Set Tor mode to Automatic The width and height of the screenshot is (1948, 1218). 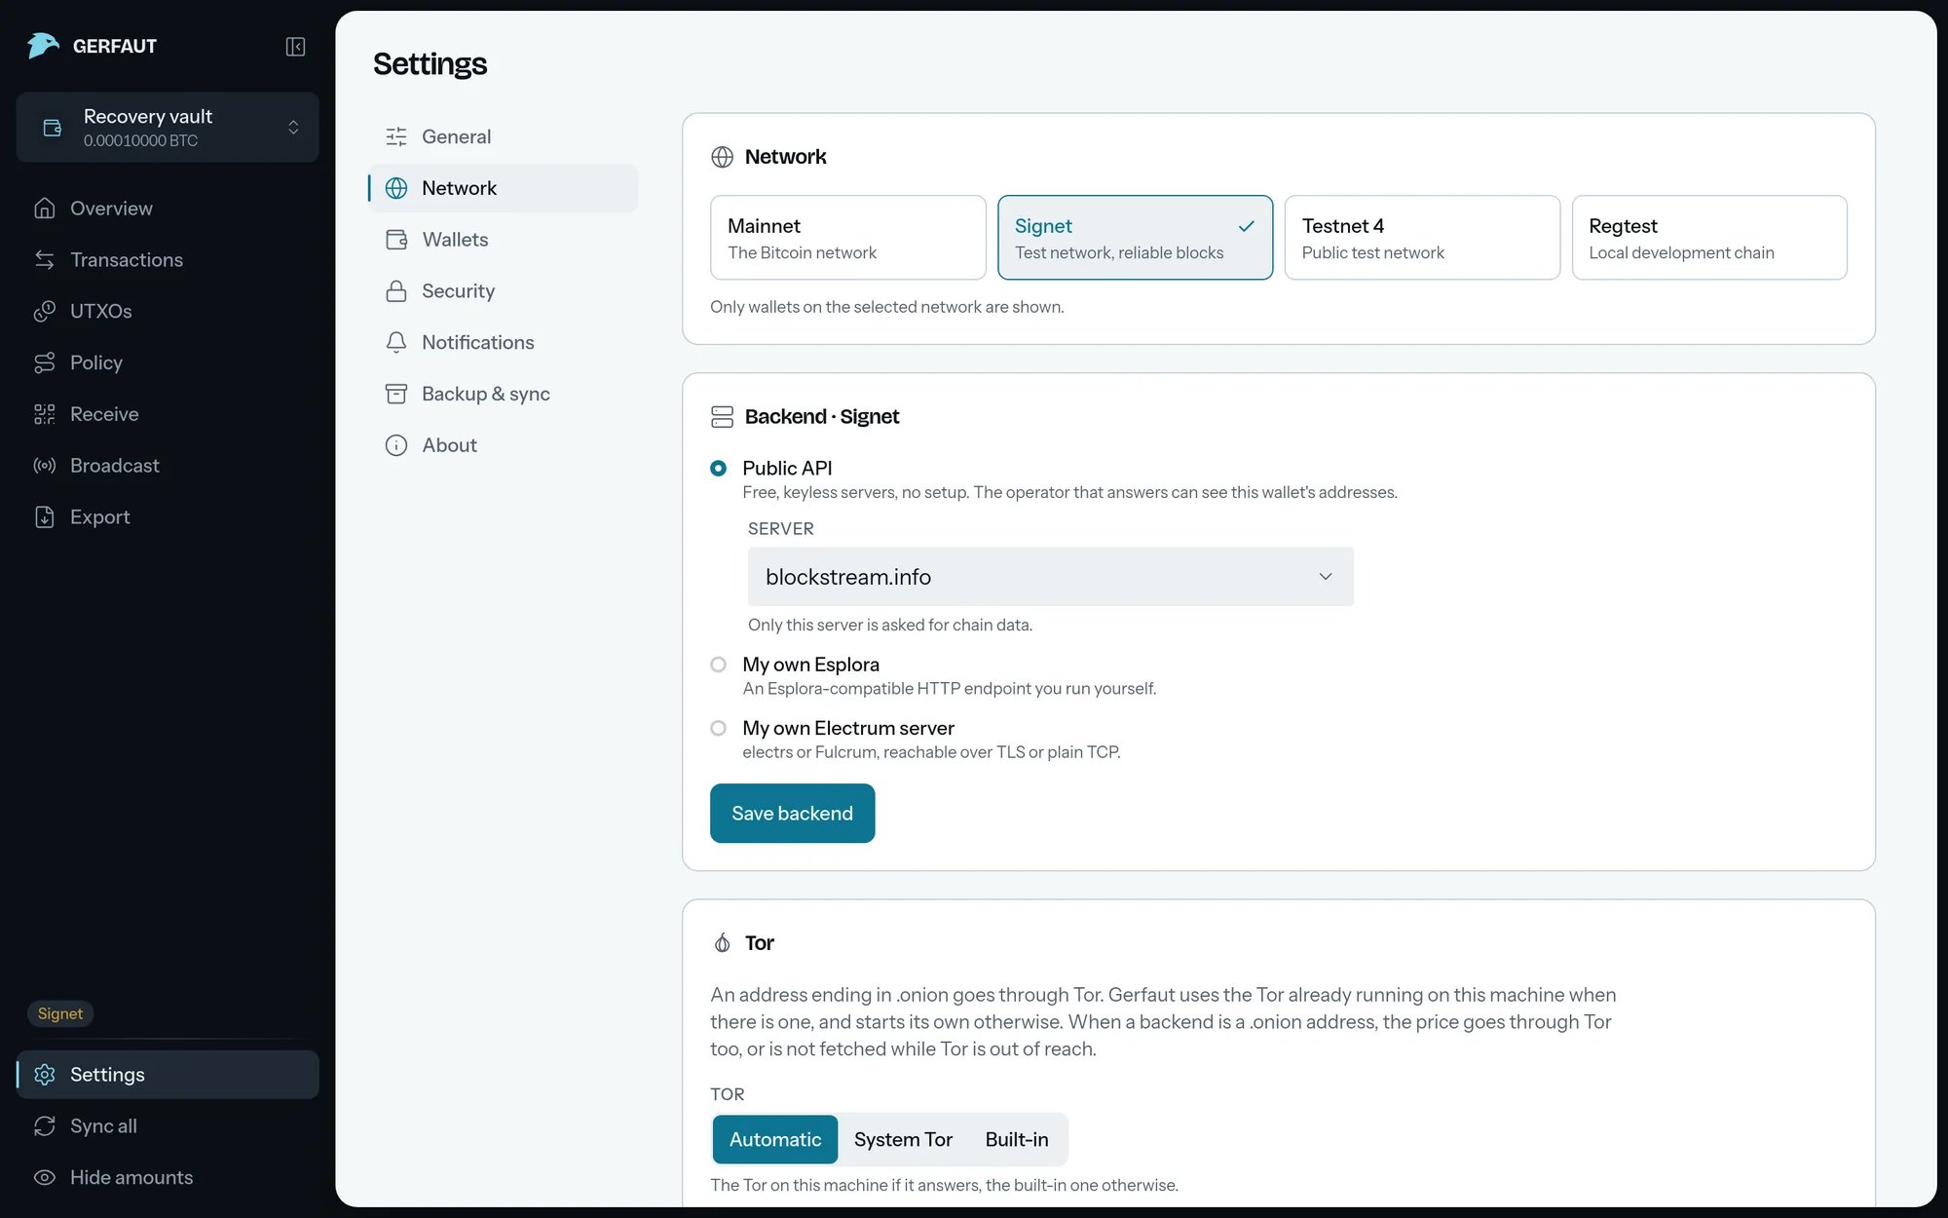(x=775, y=1140)
